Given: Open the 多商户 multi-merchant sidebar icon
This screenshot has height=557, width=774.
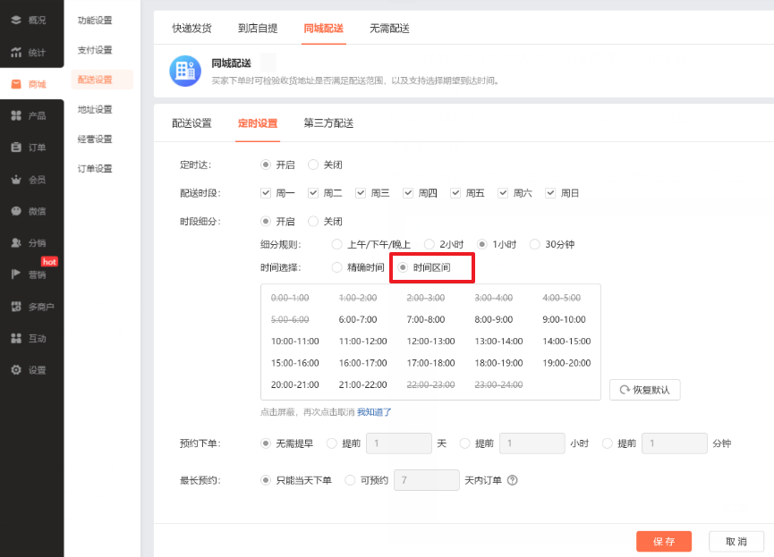Looking at the screenshot, I should point(16,307).
